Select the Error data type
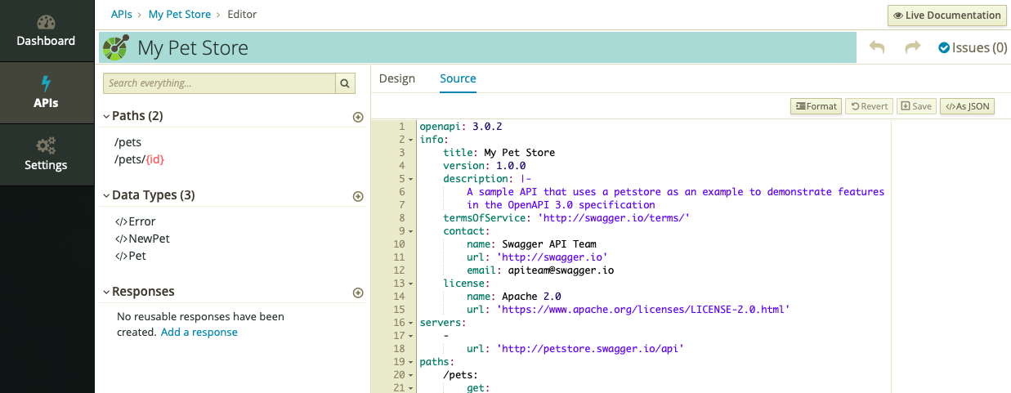 click(x=136, y=221)
